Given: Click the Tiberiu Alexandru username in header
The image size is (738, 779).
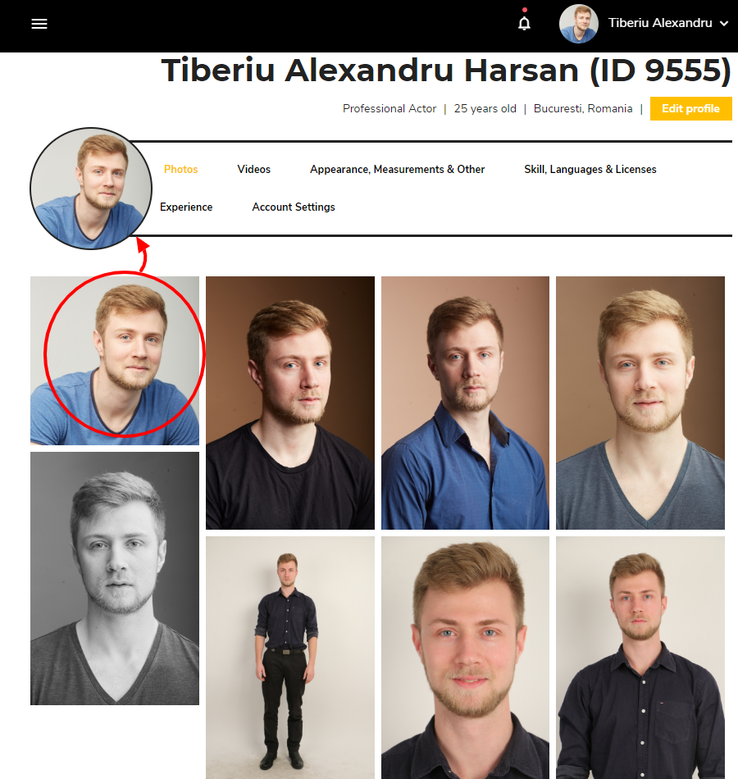Looking at the screenshot, I should tap(660, 23).
